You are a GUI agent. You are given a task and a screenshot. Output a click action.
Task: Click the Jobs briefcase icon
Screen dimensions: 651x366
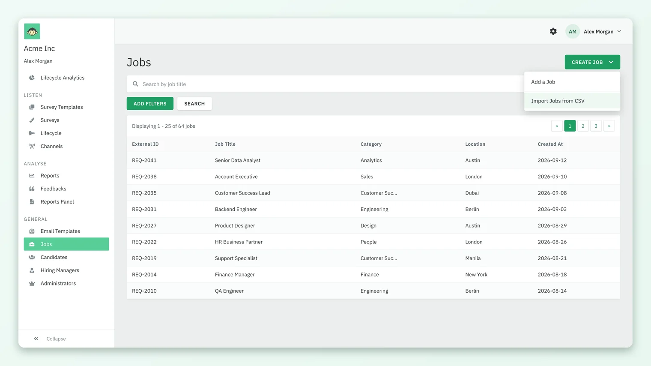[32, 244]
